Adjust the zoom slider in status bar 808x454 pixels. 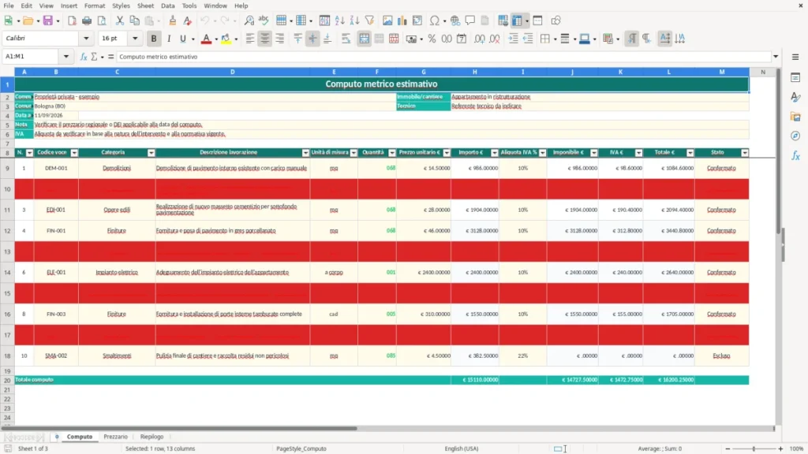point(754,448)
